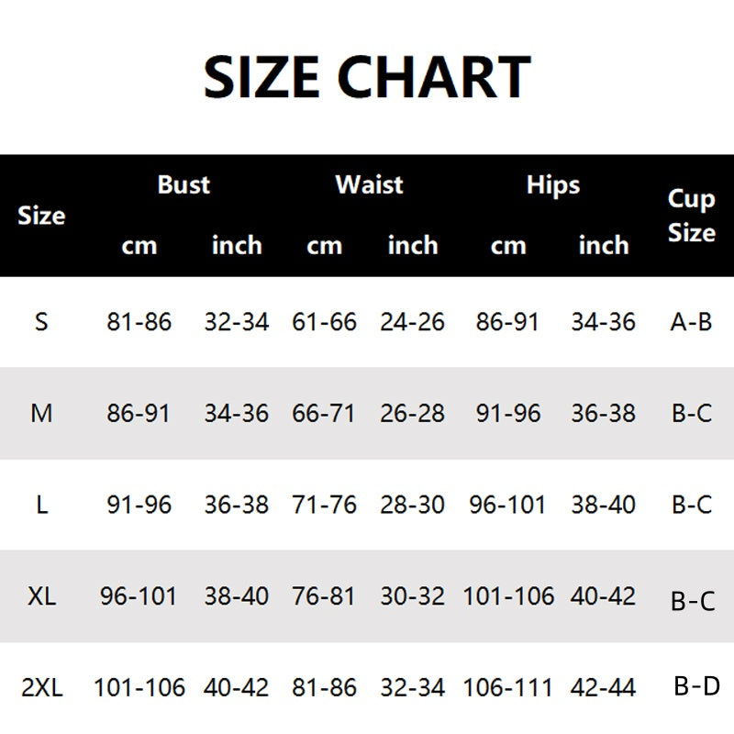
Task: Select the S size row label
Action: [x=41, y=322]
